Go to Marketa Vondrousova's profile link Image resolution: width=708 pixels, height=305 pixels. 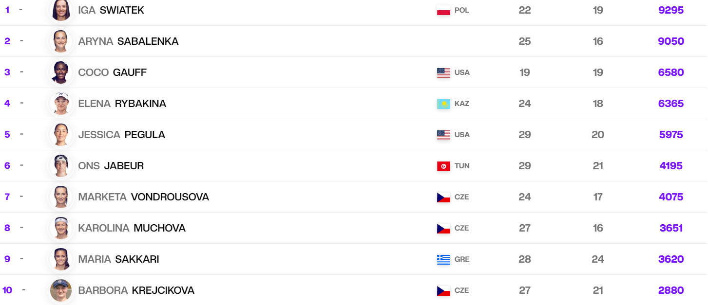coord(143,197)
